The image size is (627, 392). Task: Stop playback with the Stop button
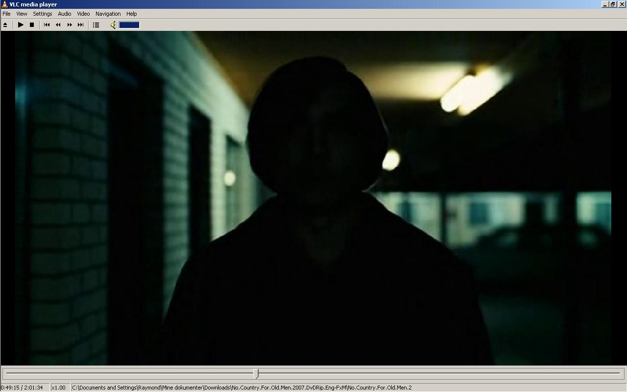[32, 24]
